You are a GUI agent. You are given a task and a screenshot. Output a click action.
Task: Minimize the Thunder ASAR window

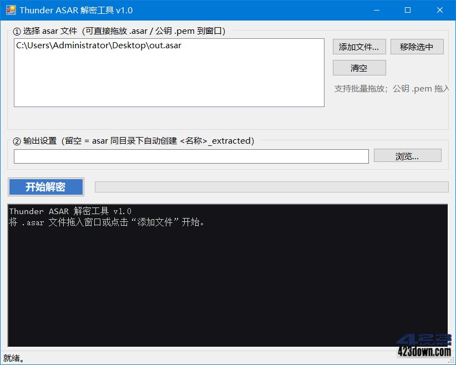pyautogui.click(x=377, y=10)
